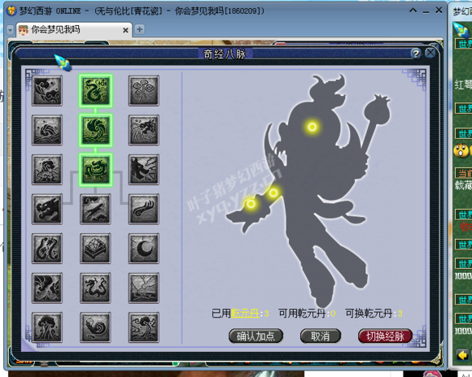Viewport: 472px width, 377px height.
Task: Click the crescent moon skill icon
Action: click(143, 249)
